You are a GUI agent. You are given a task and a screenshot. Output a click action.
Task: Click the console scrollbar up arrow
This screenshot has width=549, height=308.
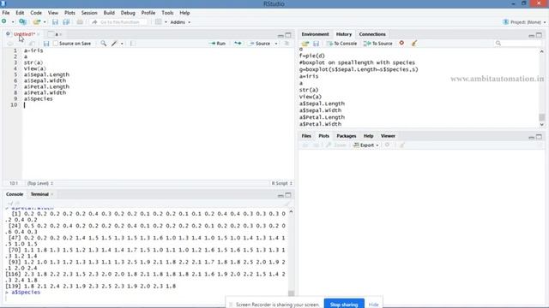(291, 211)
